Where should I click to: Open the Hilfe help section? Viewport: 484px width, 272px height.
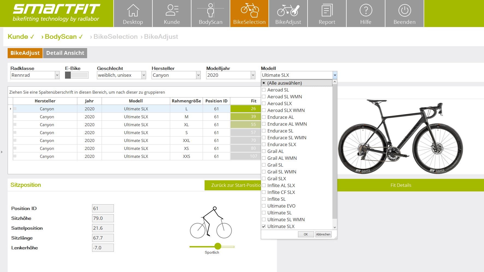tap(366, 13)
